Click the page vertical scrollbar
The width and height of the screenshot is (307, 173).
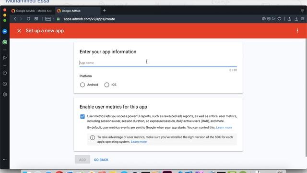[306, 97]
